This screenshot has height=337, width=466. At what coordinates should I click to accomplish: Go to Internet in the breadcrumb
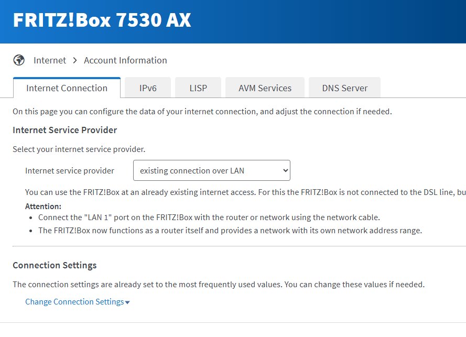coord(50,60)
